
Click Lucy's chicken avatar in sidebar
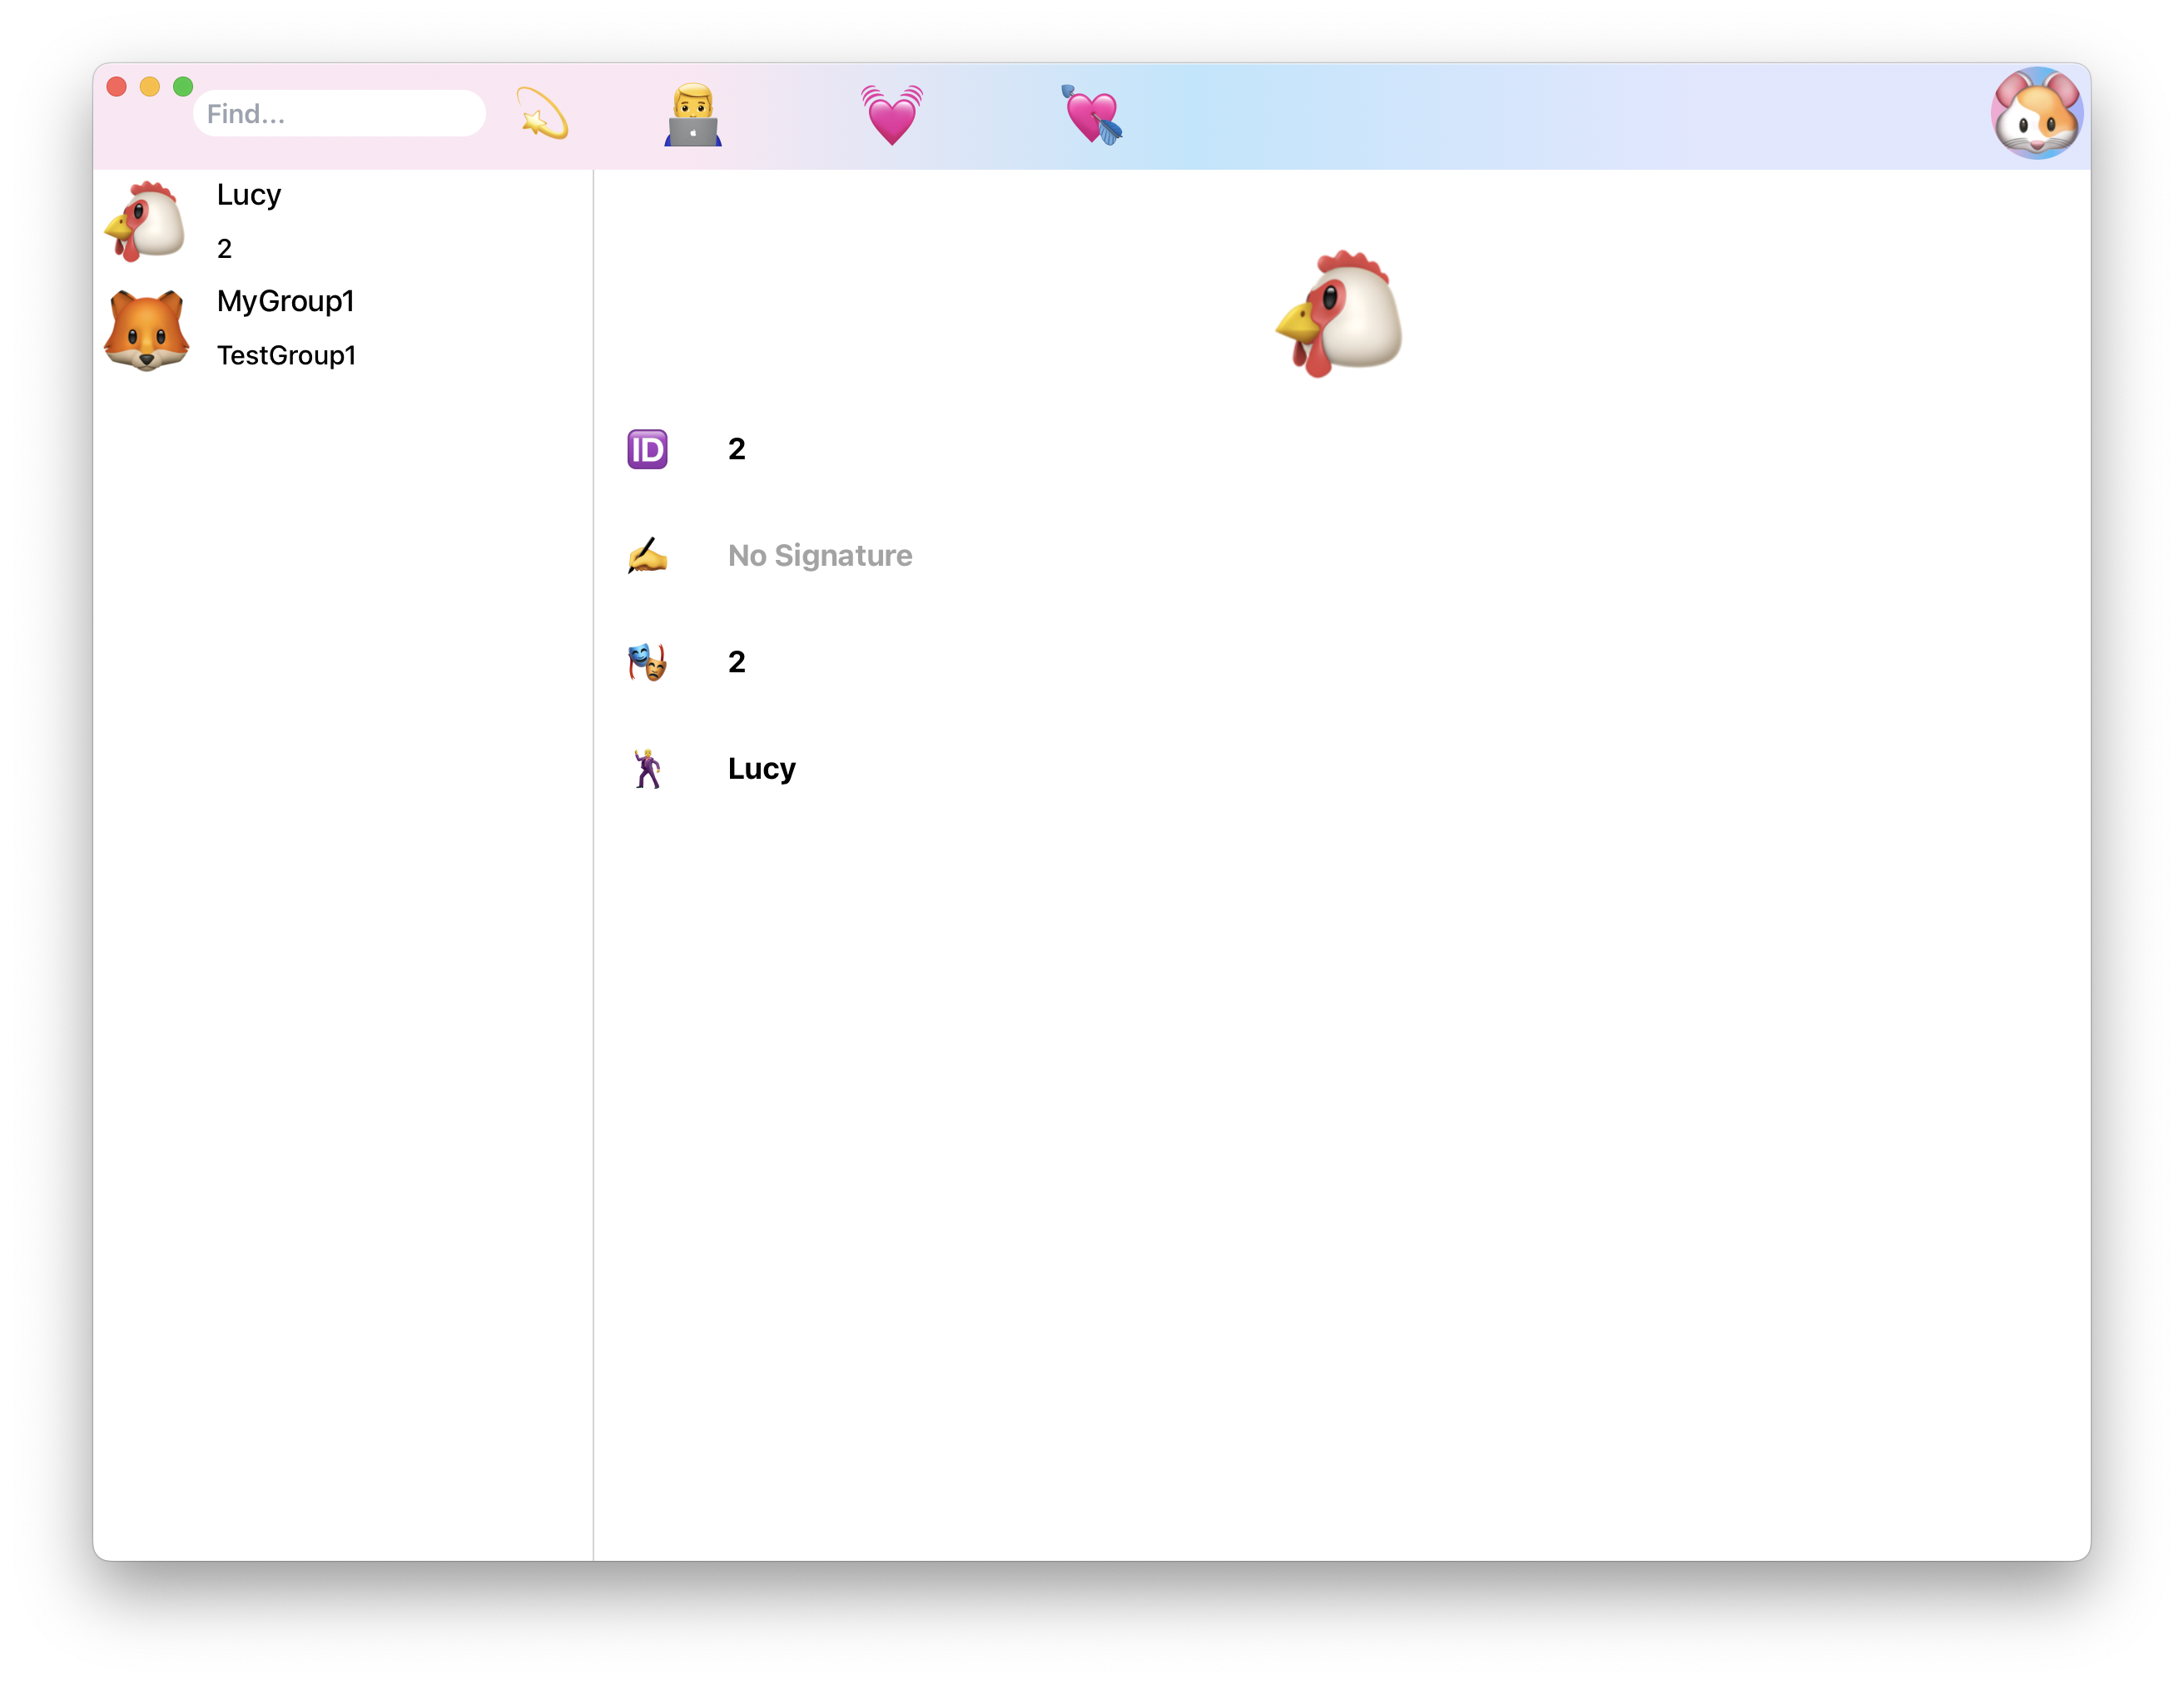pyautogui.click(x=146, y=222)
